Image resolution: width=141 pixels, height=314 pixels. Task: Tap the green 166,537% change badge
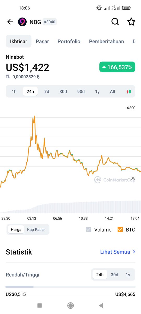coord(117,67)
